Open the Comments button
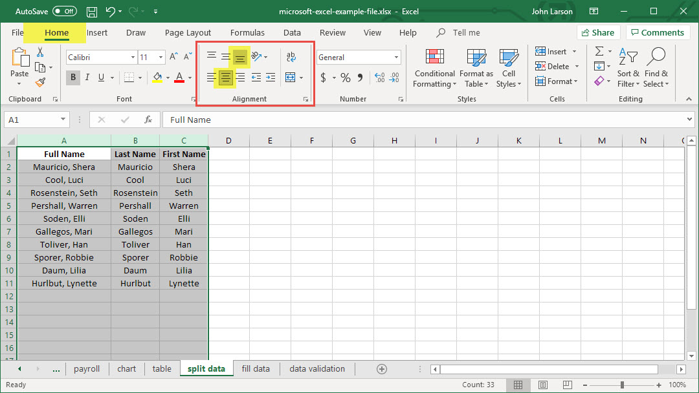This screenshot has height=393, width=699. (657, 32)
